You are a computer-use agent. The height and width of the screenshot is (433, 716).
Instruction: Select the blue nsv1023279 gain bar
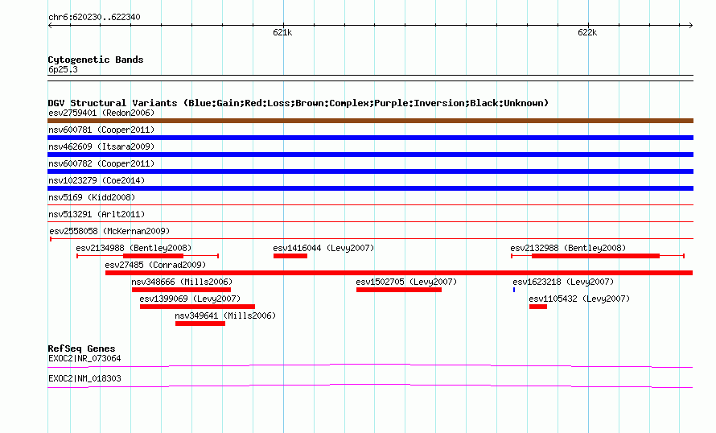click(x=370, y=188)
